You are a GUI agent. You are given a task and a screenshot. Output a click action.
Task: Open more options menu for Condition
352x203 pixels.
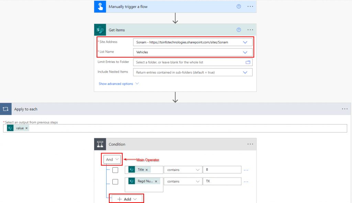(x=250, y=144)
